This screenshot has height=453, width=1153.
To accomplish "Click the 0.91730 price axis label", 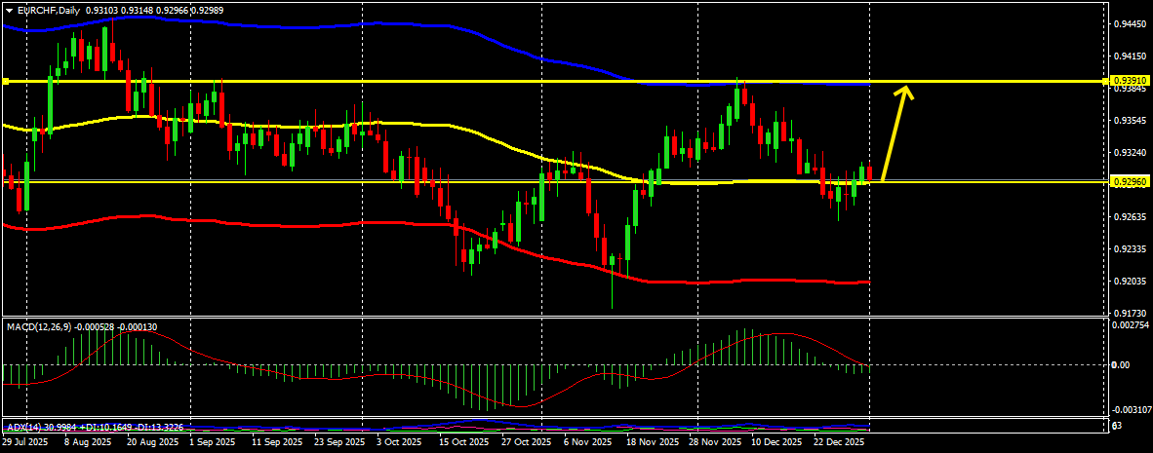I will click(1130, 314).
